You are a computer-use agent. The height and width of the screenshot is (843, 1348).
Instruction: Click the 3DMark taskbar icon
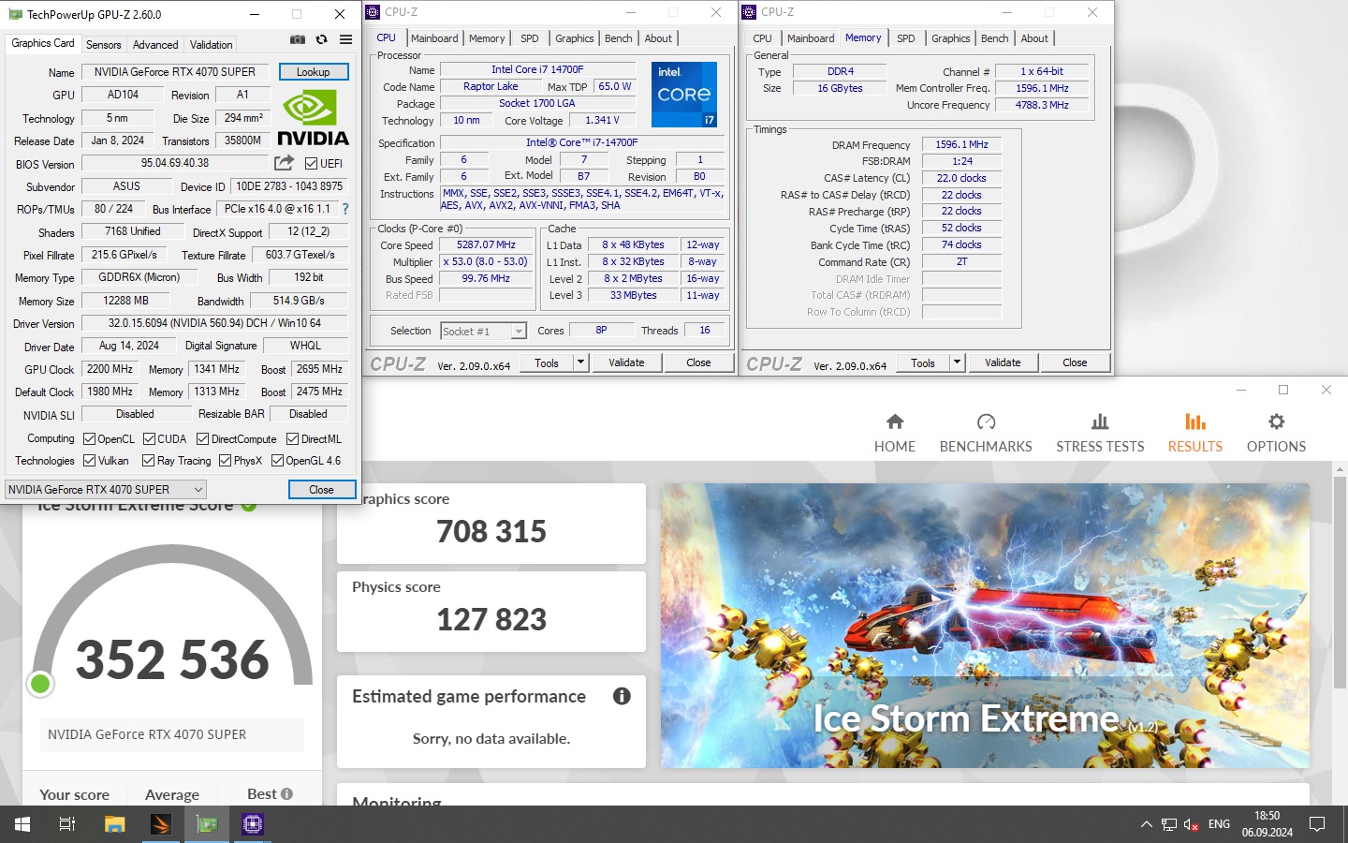coord(160,824)
